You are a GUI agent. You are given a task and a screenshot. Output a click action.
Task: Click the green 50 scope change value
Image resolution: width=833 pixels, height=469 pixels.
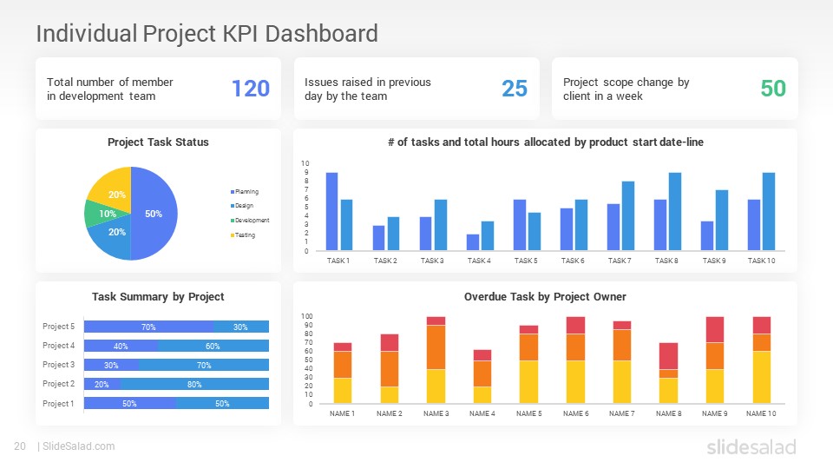[x=773, y=89]
